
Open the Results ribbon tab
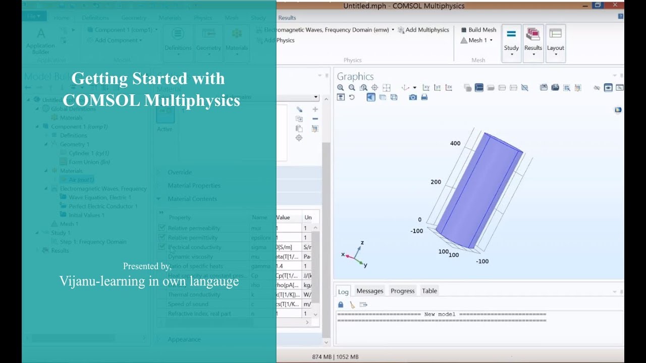click(x=287, y=18)
